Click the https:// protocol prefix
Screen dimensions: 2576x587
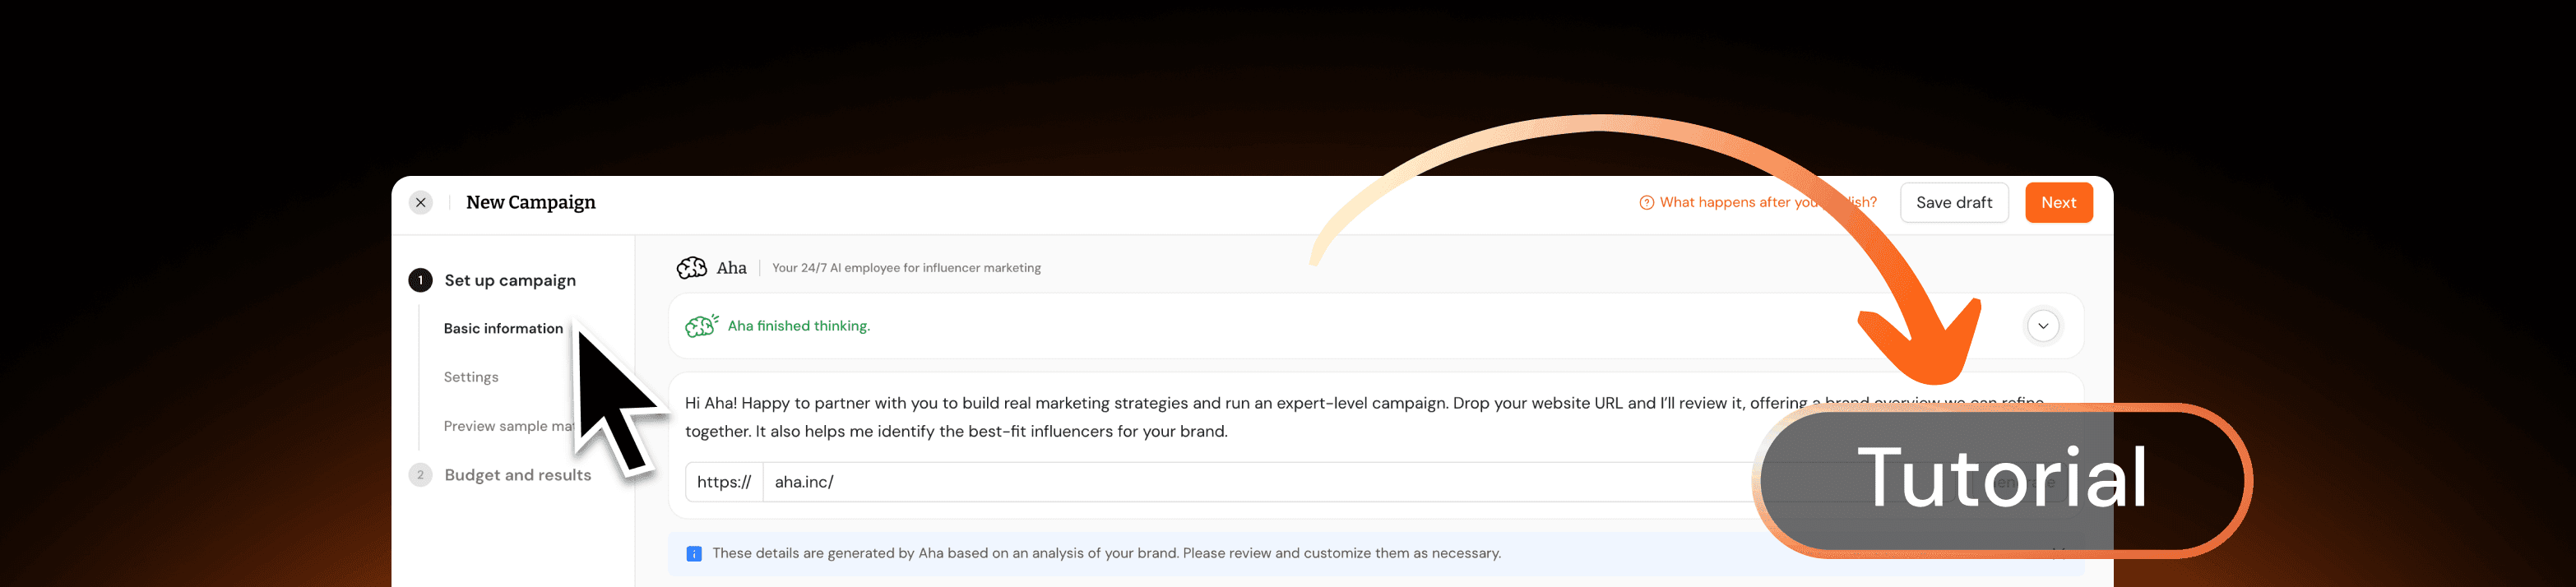[x=724, y=482]
